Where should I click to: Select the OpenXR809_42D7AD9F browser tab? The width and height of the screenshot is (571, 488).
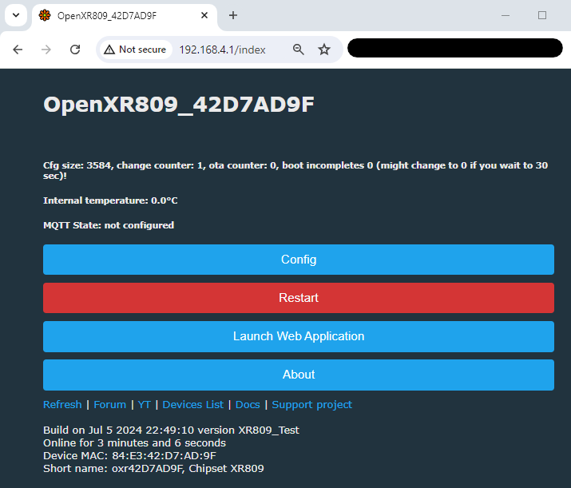pyautogui.click(x=124, y=16)
